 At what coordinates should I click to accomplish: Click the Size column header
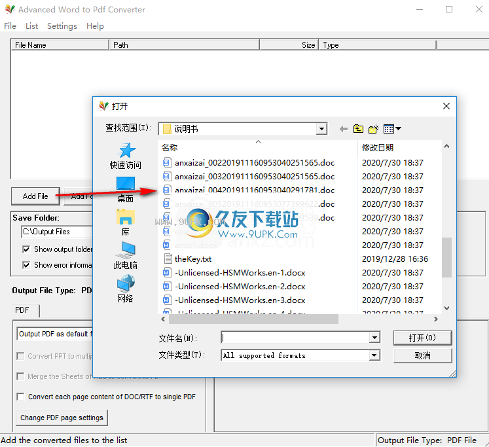(289, 45)
